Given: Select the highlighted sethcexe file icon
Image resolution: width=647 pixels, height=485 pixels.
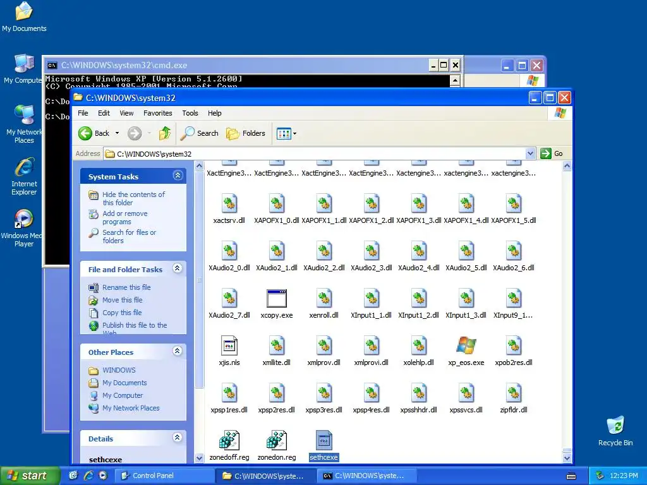Looking at the screenshot, I should [323, 440].
